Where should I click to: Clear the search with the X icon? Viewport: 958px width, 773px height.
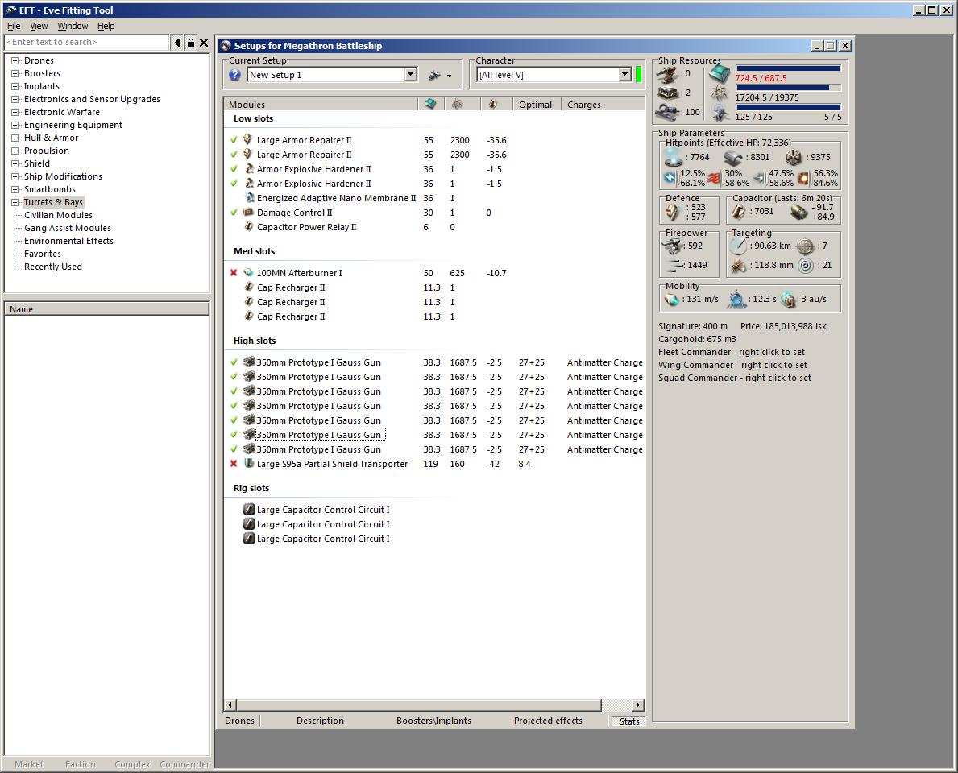pos(204,42)
